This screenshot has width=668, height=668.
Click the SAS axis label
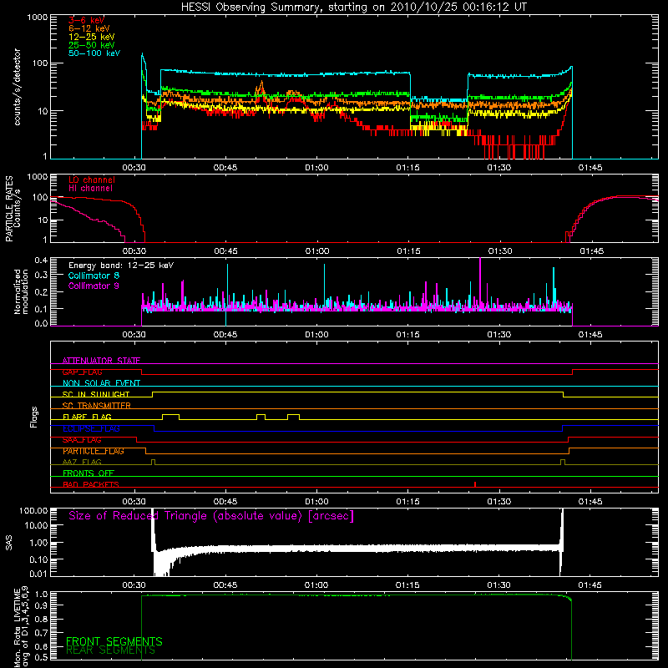[8, 543]
